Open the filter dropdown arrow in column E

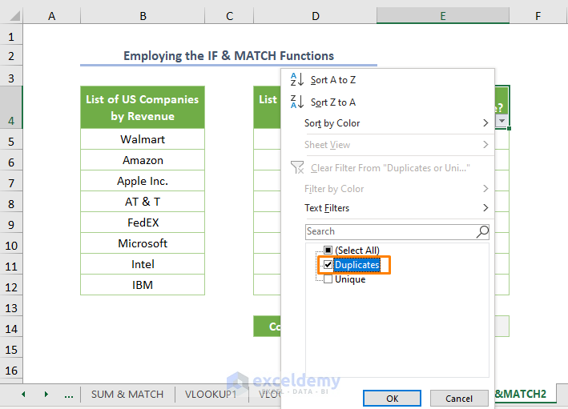coord(502,121)
